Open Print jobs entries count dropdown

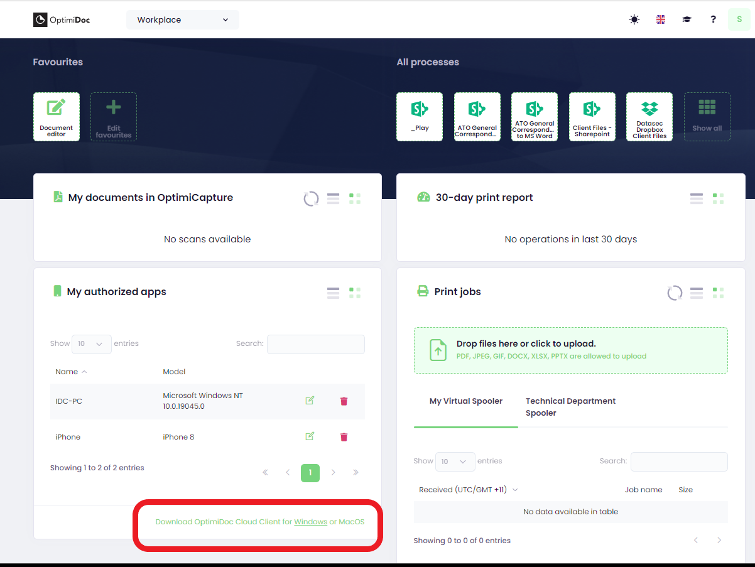tap(455, 462)
